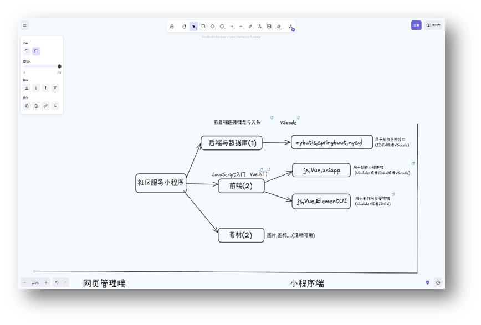Select the Hand pan tool
The image size is (481, 325).
click(x=184, y=26)
